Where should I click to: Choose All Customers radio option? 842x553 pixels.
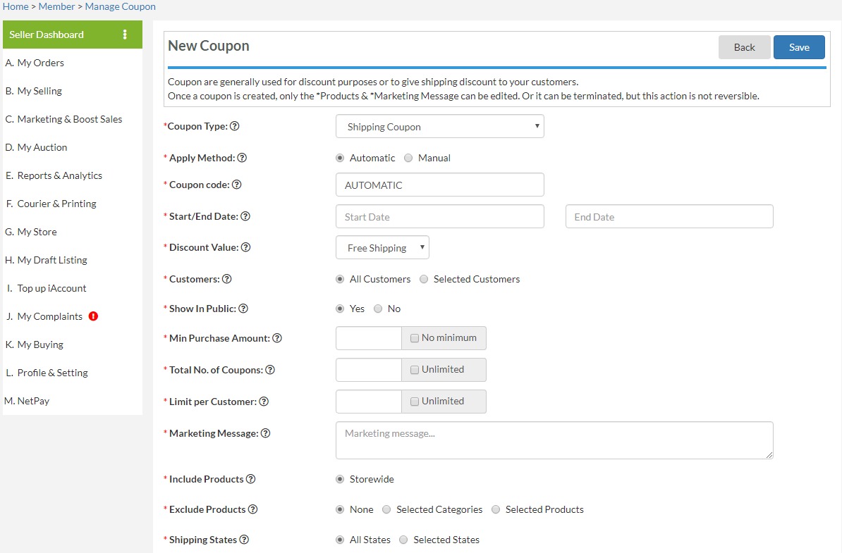click(340, 279)
